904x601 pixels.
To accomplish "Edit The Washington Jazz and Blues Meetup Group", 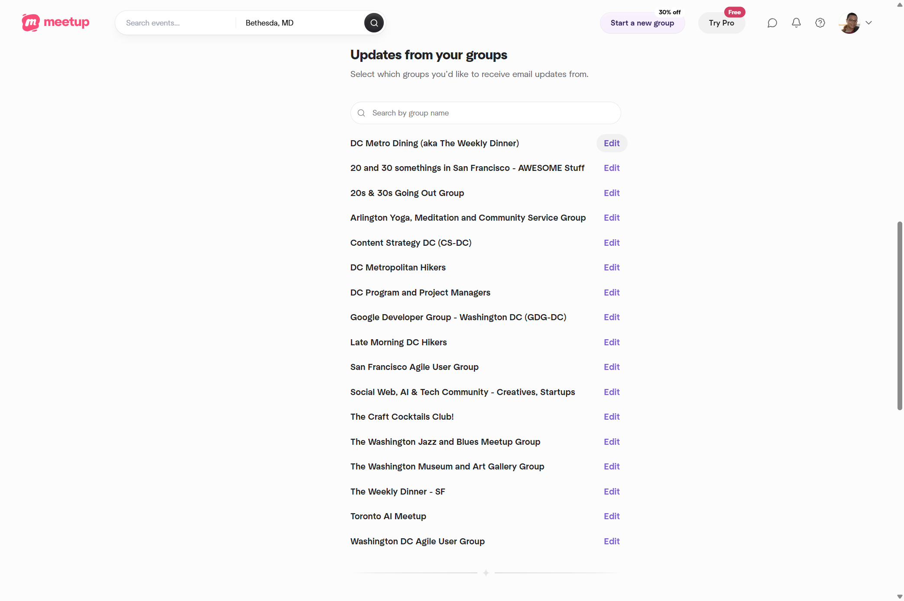I will (612, 442).
